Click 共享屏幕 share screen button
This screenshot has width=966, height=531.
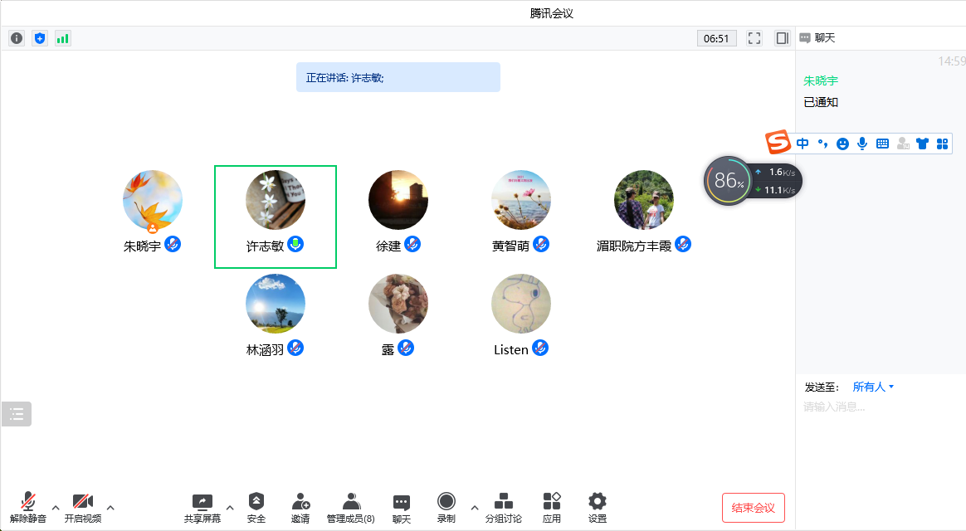[202, 507]
